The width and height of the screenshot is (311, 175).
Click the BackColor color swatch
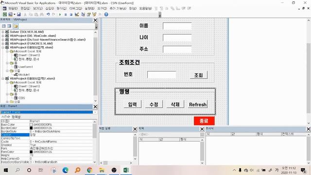tap(31, 124)
